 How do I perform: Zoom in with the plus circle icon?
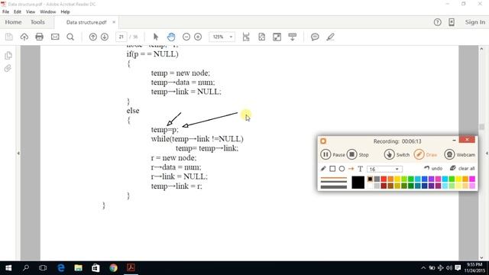point(198,37)
